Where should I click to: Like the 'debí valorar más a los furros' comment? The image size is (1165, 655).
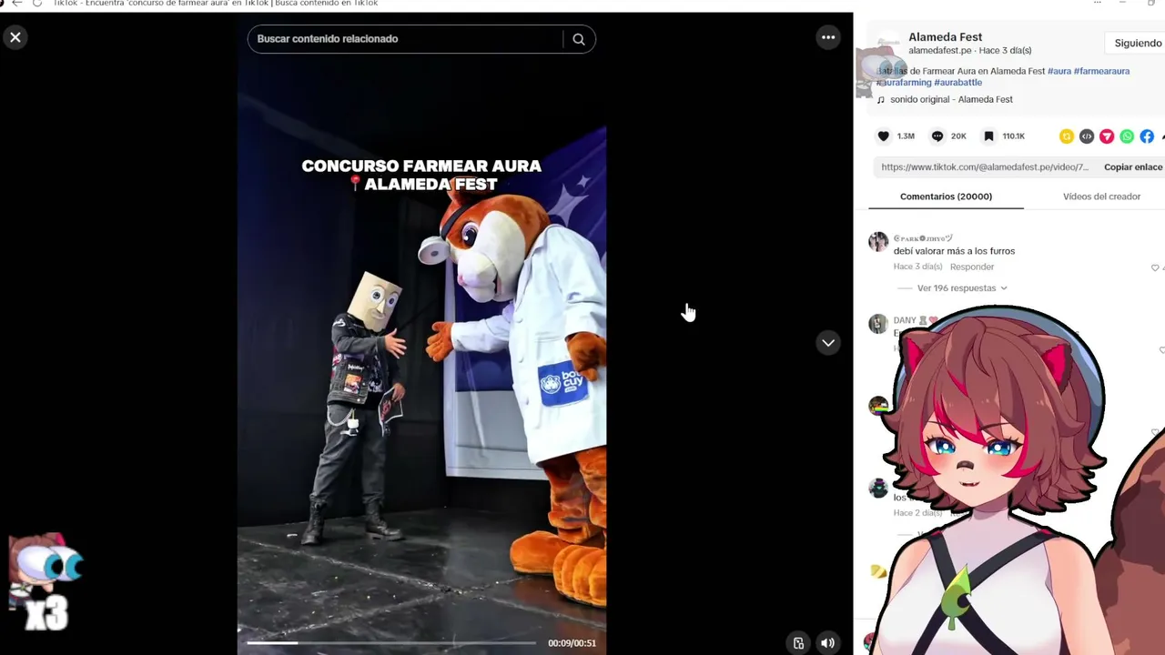[1156, 267]
